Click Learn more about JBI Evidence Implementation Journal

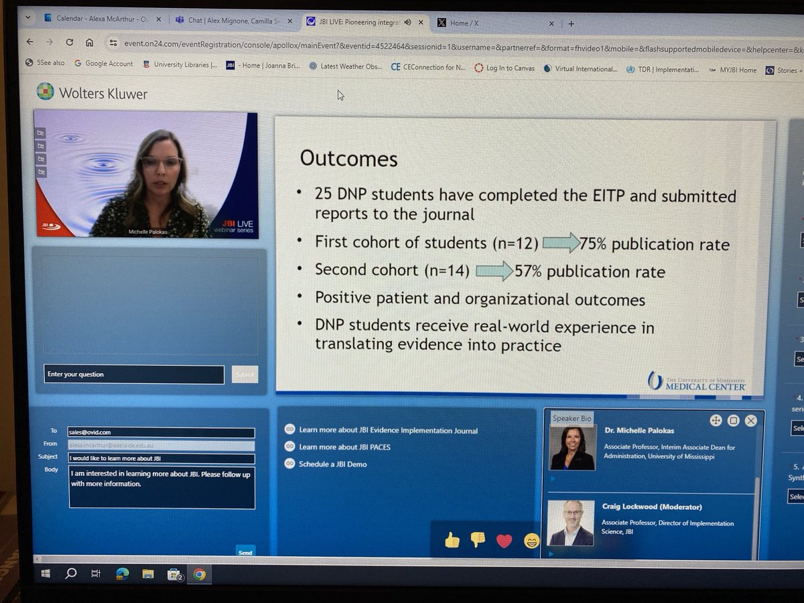point(388,431)
